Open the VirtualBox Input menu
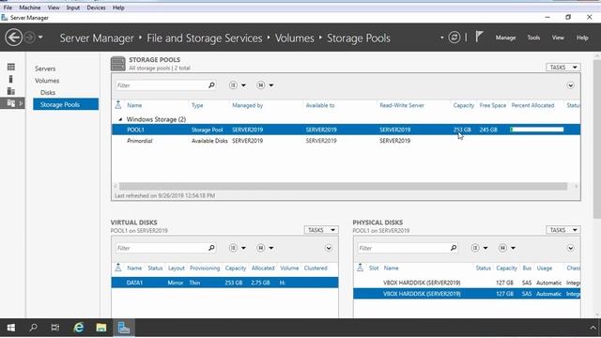 (73, 8)
